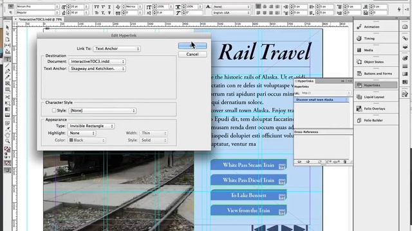Open the Folio Overlays panel
Viewport: 412px width, 231px height.
tap(375, 108)
